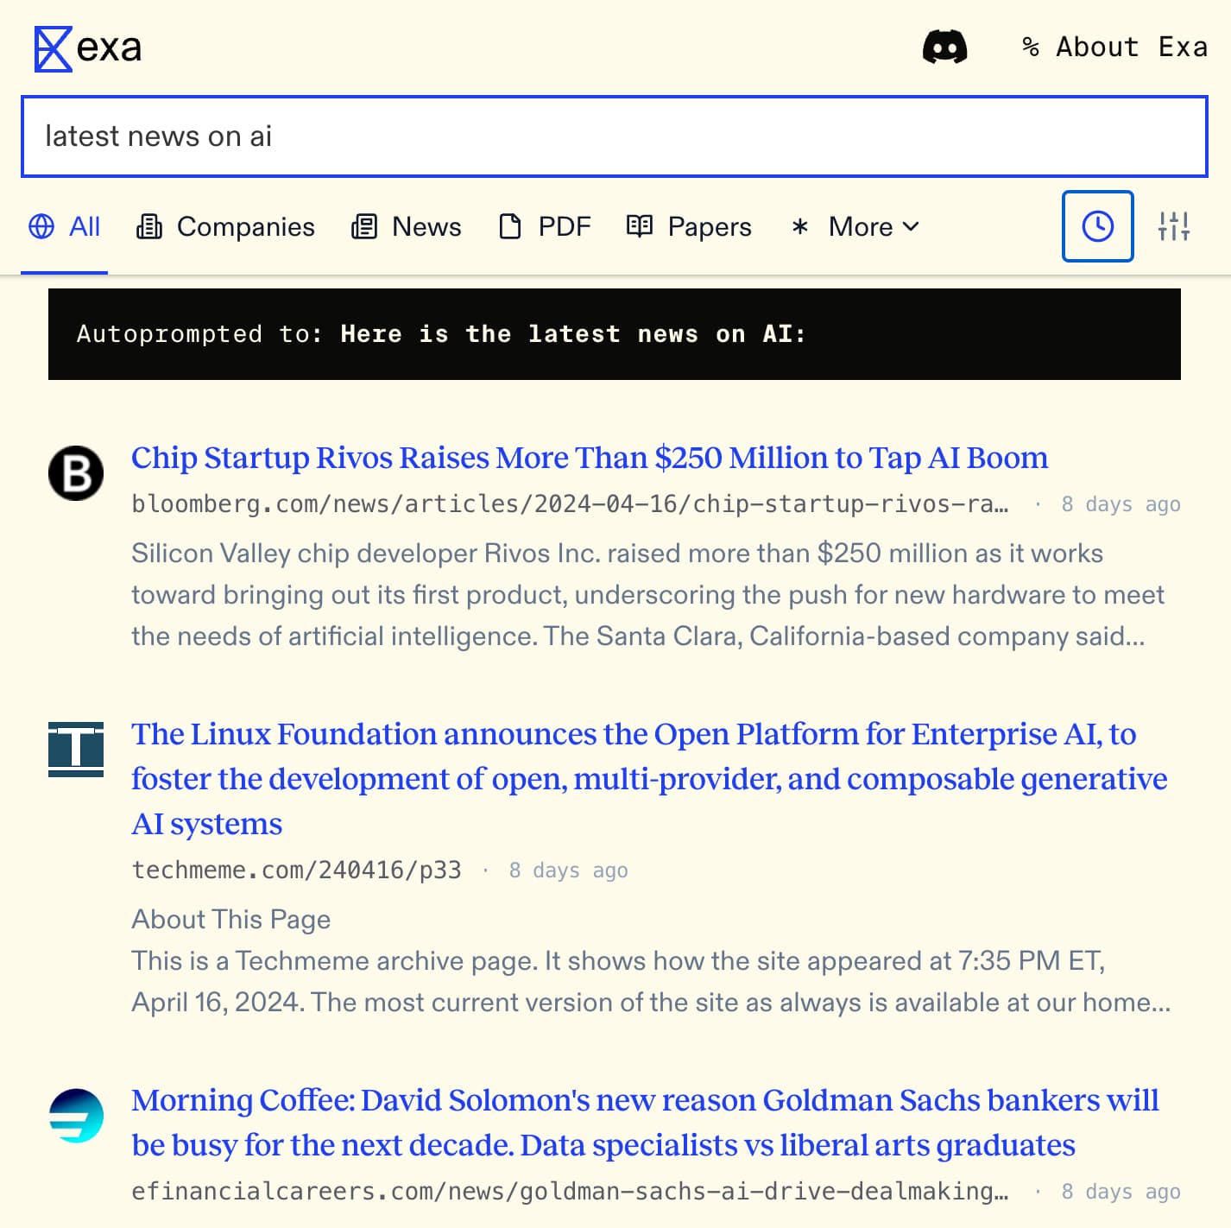Image resolution: width=1231 pixels, height=1228 pixels.
Task: Open the Discord icon
Action: click(947, 47)
